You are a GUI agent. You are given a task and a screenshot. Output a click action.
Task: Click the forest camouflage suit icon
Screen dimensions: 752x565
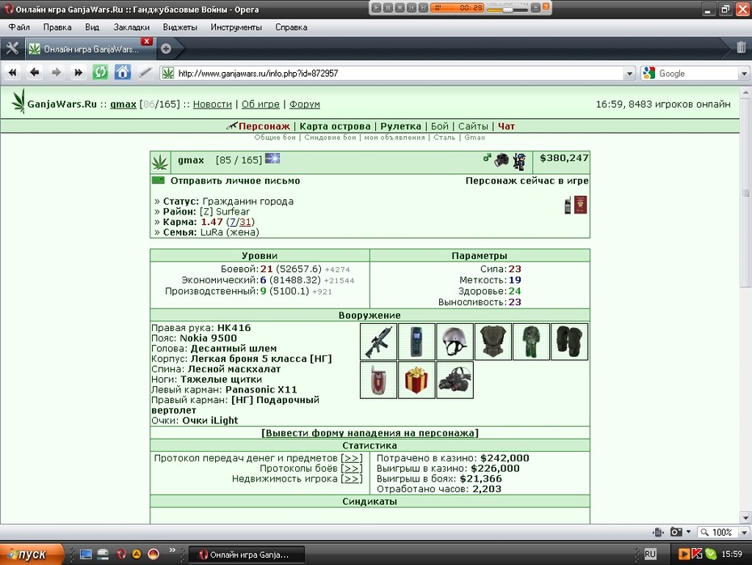531,342
